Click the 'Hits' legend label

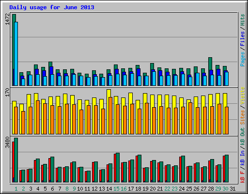tap(243, 20)
